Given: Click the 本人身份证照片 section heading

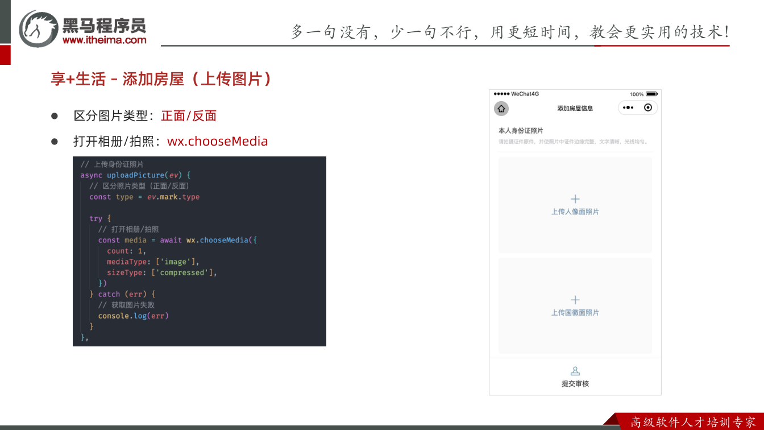Looking at the screenshot, I should click(x=521, y=131).
